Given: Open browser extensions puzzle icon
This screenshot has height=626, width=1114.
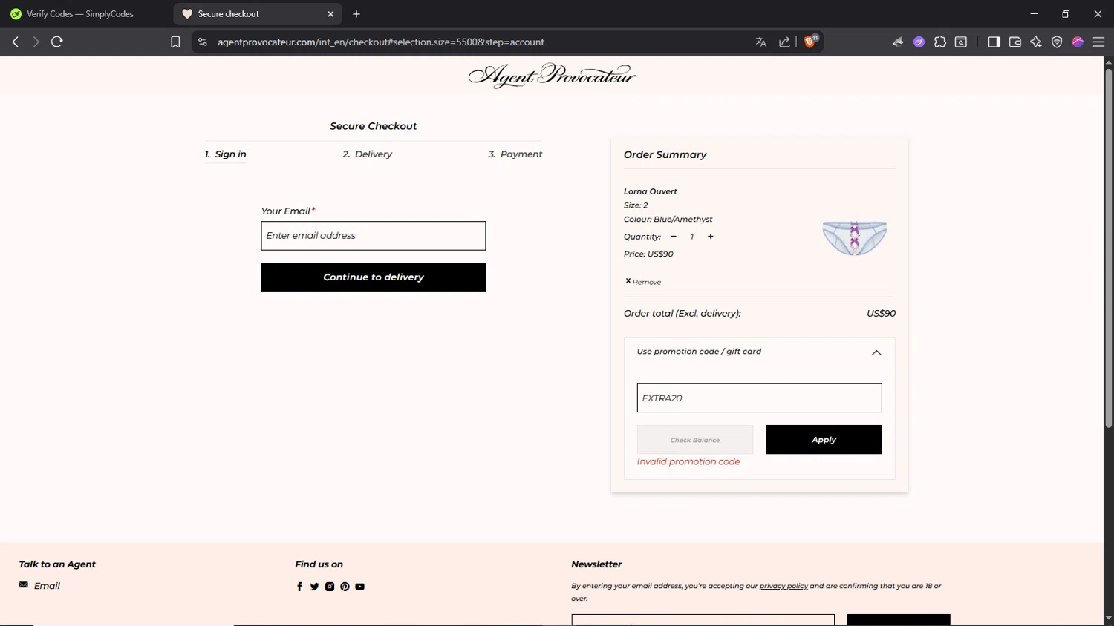Looking at the screenshot, I should [940, 42].
